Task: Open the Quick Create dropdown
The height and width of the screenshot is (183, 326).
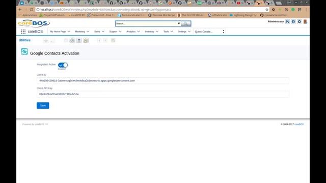Action: click(x=210, y=32)
